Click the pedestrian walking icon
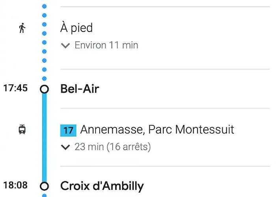Screen dimensions: 276x197 [22, 28]
